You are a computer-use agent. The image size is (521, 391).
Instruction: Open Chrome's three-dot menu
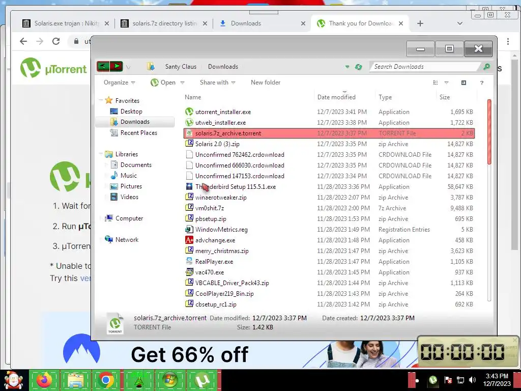click(508, 41)
